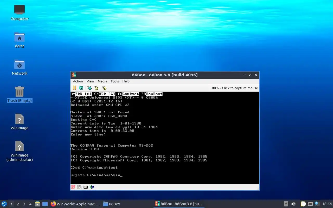Screen dimensions: 333x208
Task: Open the application menu in the taskbar
Action: pos(4,204)
